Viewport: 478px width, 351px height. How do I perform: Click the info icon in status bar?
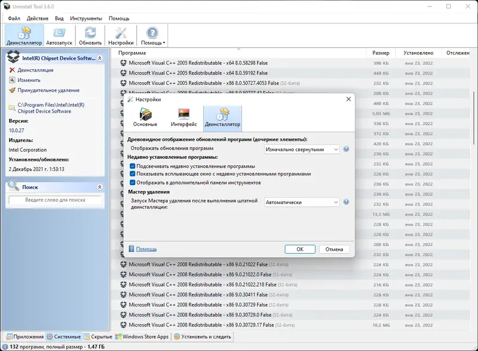[x=5, y=347]
